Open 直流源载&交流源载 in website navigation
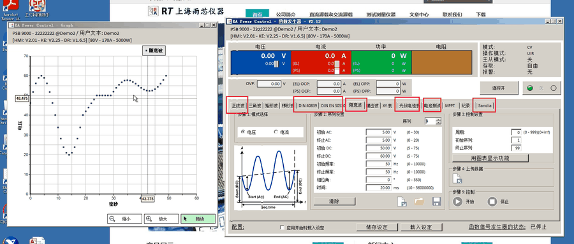The width and height of the screenshot is (574, 244). [x=331, y=15]
